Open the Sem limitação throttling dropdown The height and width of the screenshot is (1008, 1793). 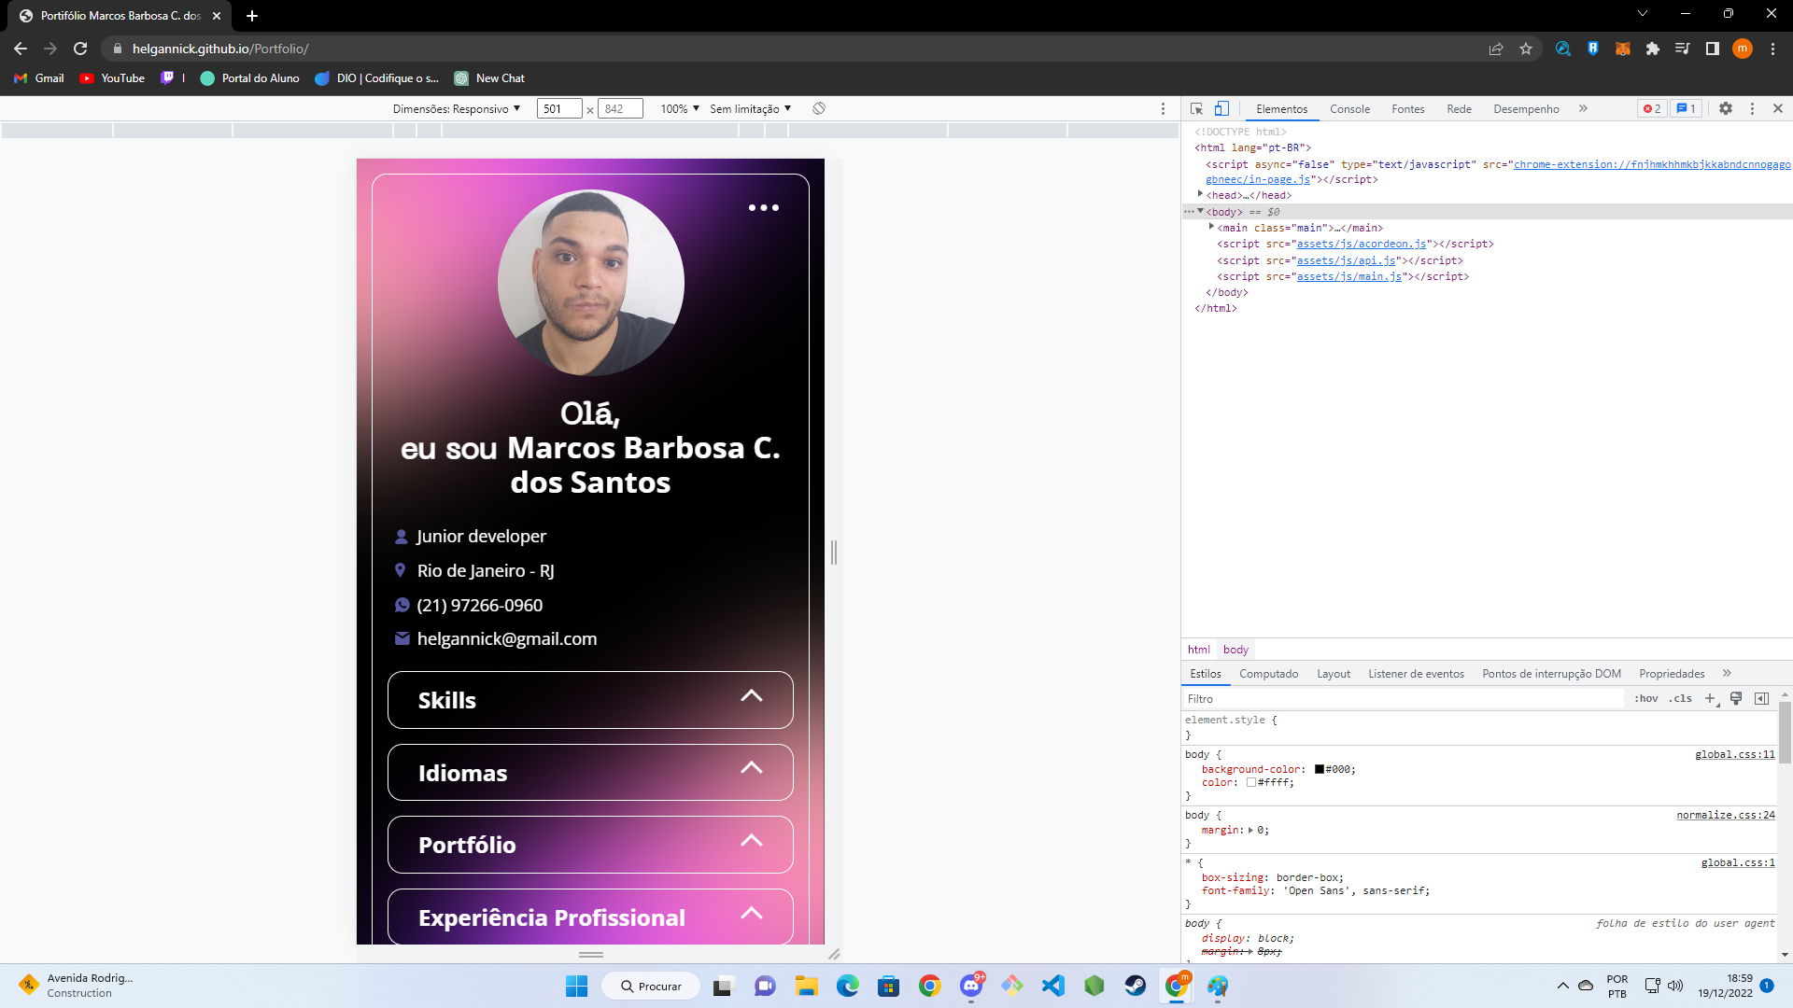click(750, 109)
